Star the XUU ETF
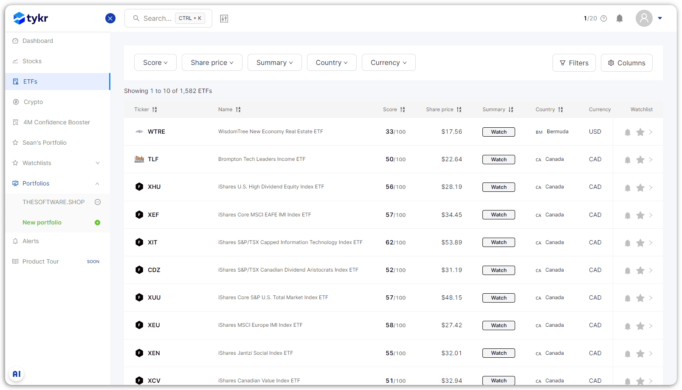 point(640,298)
